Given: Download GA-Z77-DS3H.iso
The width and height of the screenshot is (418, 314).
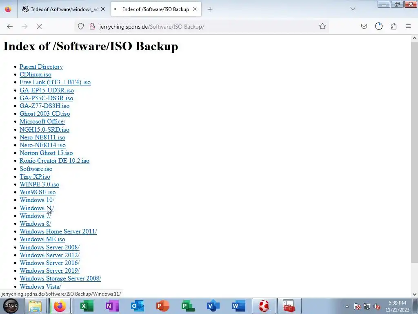Looking at the screenshot, I should (x=44, y=106).
